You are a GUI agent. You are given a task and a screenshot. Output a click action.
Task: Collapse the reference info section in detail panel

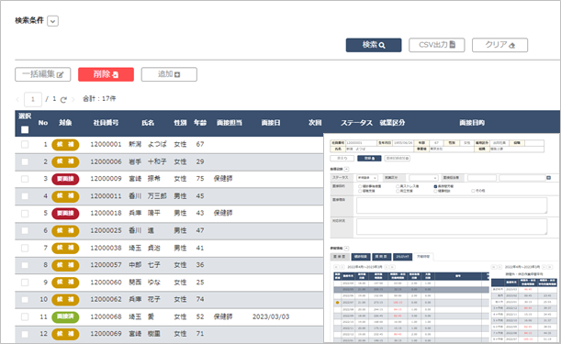coord(346,249)
